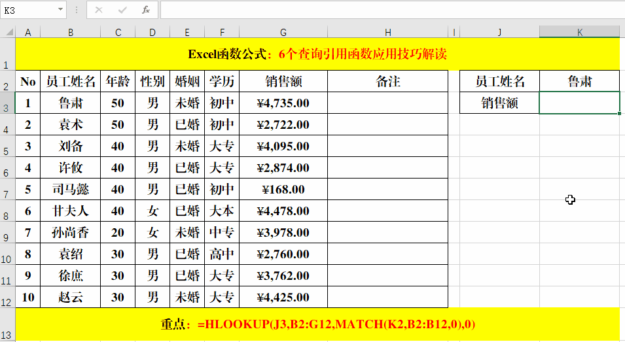Click the education cell '中专'
Viewport: 625px width, 342px height.
(222, 232)
